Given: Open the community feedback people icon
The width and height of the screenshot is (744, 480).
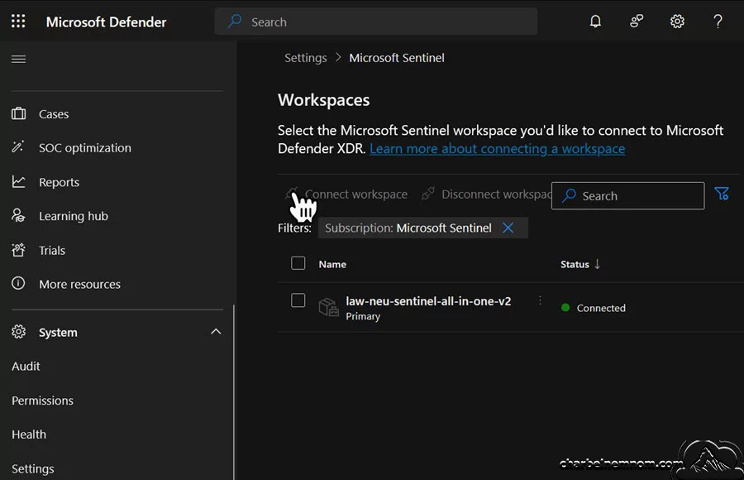Looking at the screenshot, I should [x=637, y=22].
